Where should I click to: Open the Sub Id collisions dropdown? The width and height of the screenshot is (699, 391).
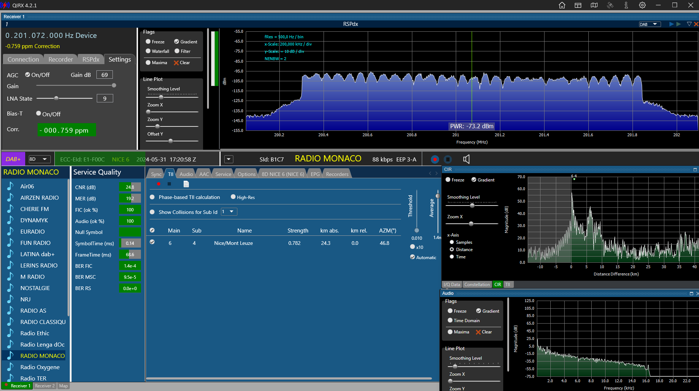click(229, 212)
